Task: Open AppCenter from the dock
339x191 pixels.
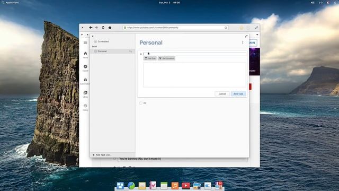Action: click(219, 186)
